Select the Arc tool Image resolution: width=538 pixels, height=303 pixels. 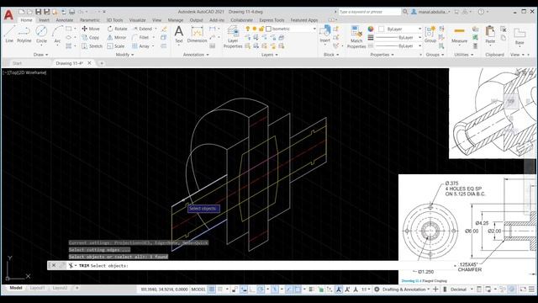(x=57, y=34)
